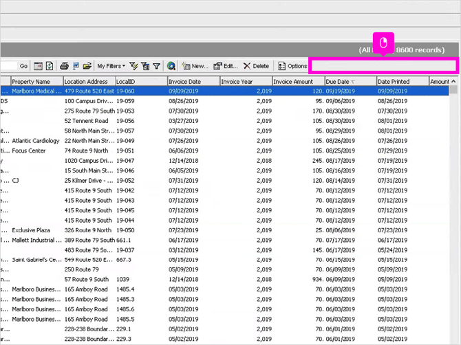Select the Atlantic Cardiology row
The width and height of the screenshot is (461, 345).
224,141
